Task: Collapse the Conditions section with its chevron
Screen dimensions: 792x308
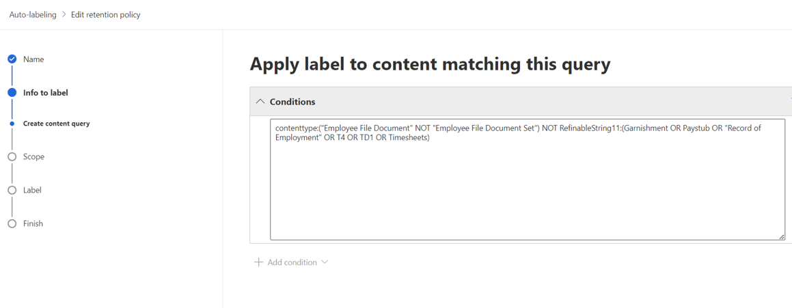Action: coord(260,102)
